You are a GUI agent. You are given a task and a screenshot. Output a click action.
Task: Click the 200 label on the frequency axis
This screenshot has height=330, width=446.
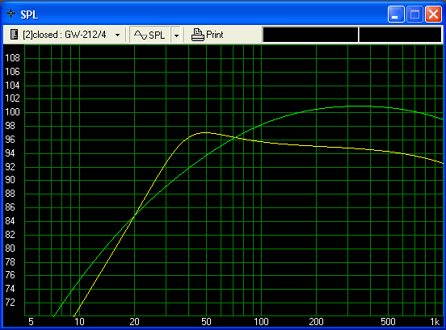coord(316,322)
